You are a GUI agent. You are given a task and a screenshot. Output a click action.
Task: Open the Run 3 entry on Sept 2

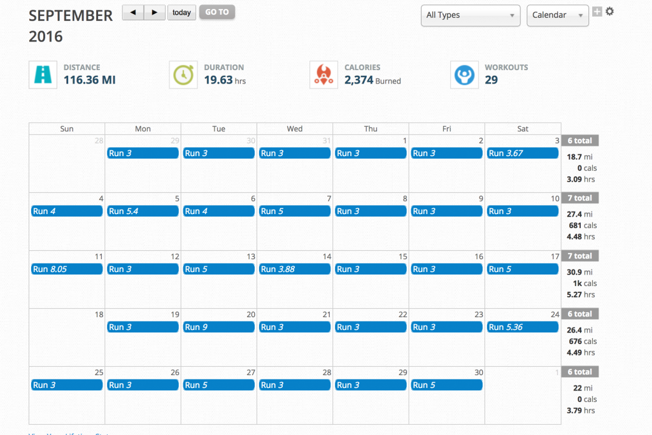point(446,153)
